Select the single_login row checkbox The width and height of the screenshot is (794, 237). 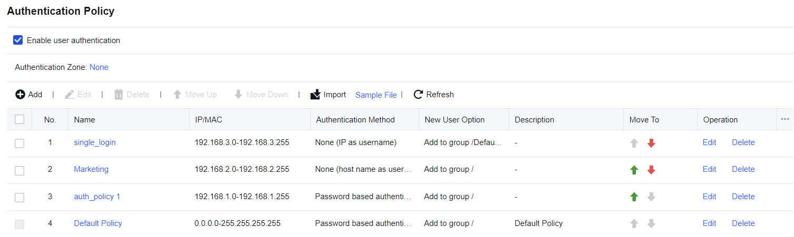19,143
